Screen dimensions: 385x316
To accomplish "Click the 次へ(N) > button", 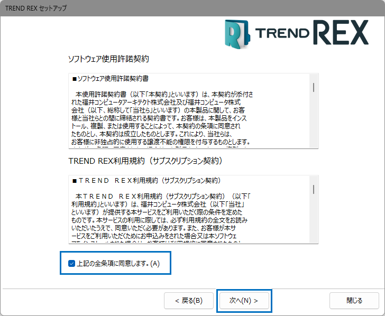I will 244,301.
